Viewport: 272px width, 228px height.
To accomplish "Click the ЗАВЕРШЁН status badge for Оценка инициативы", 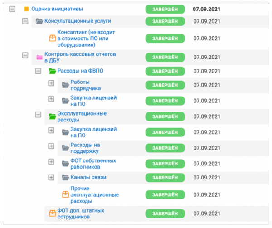I will coord(165,9).
